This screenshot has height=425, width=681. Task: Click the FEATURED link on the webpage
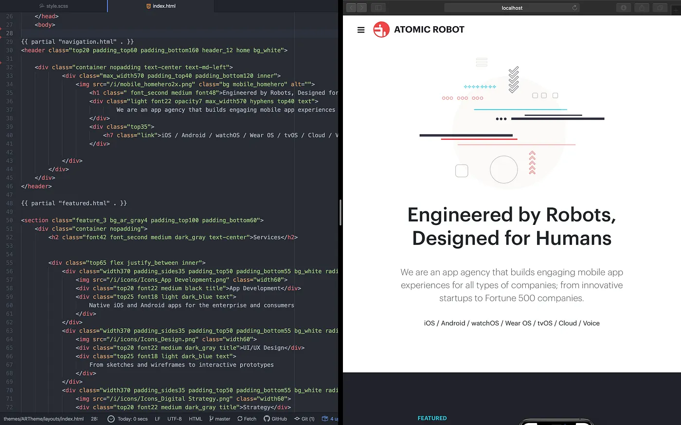(x=432, y=418)
